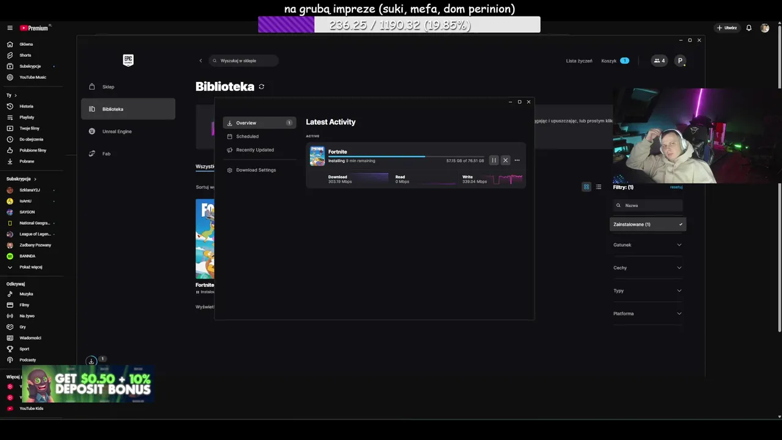Screen dimensions: 782x440
Task: Open YouTube notifications bell
Action: pos(749,28)
